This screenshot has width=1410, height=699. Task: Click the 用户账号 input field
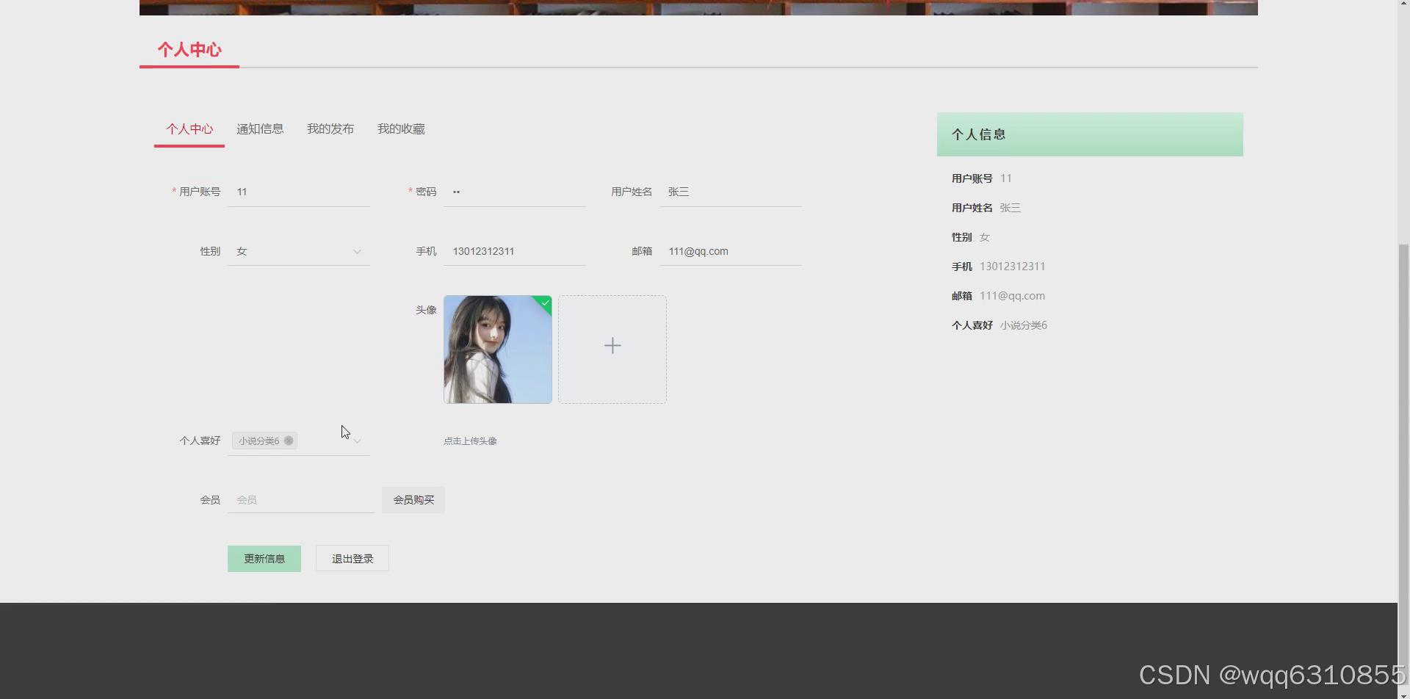pos(298,192)
